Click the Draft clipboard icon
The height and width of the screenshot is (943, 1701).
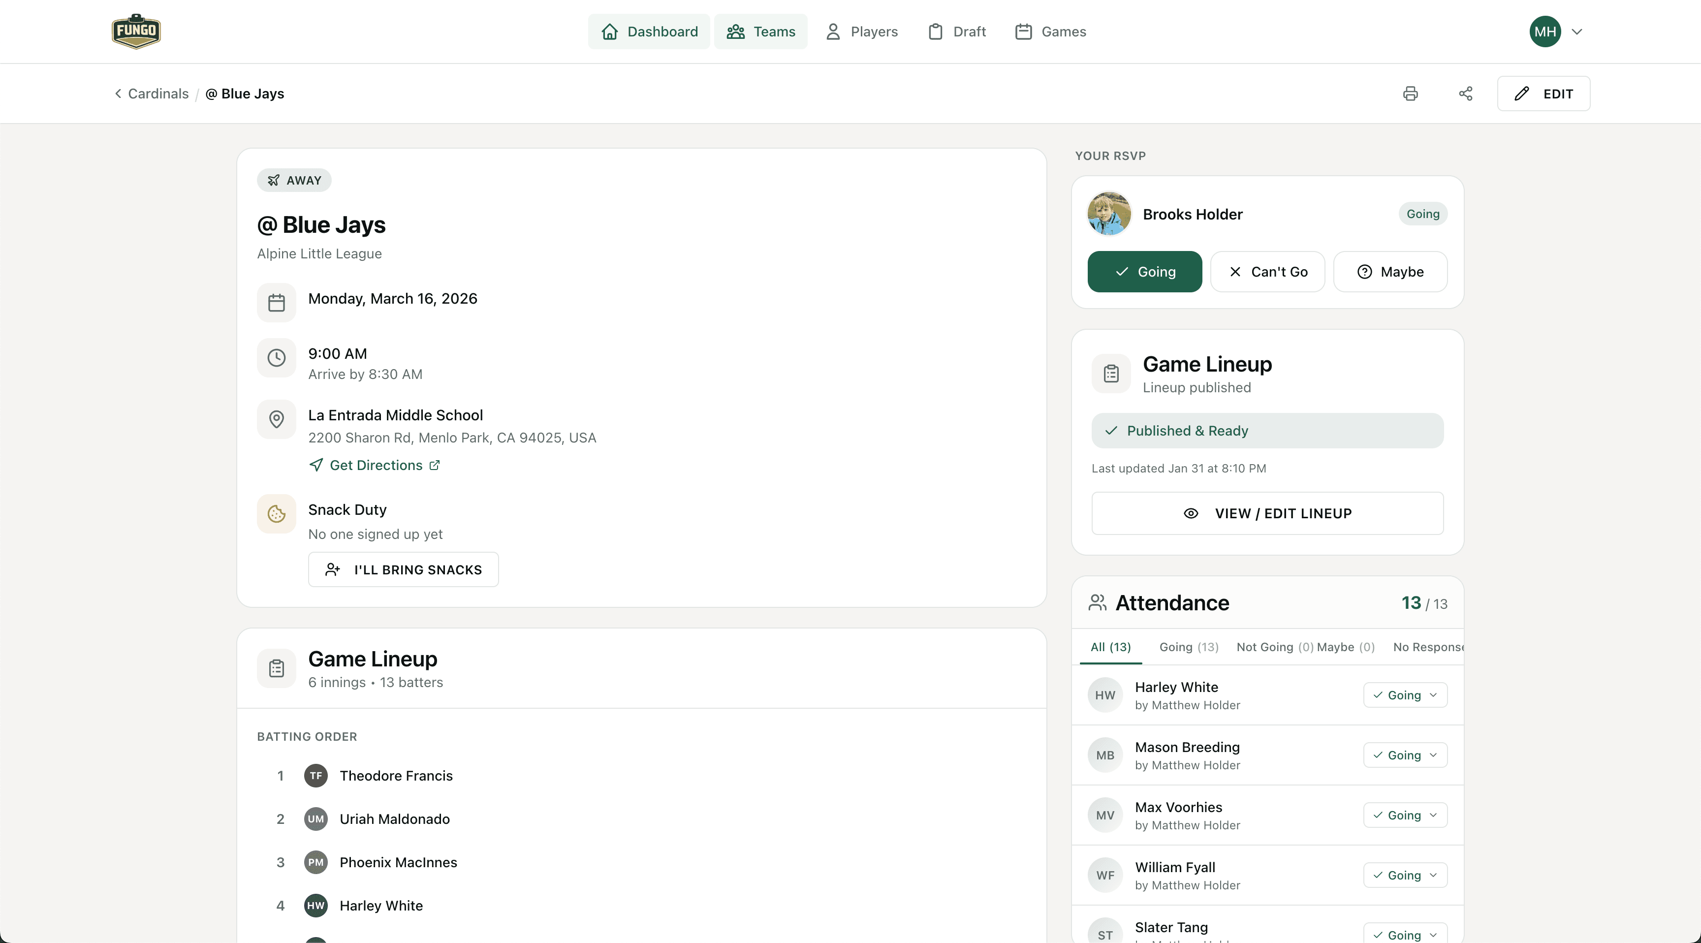(935, 31)
